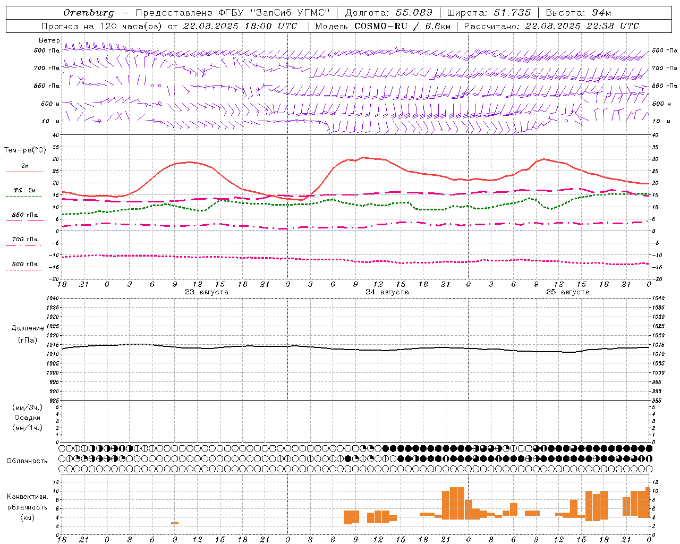Click the forecast start time "22.08.2025 18:00 UTC"
Image resolution: width=680 pixels, height=544 pixels.
pyautogui.click(x=240, y=26)
